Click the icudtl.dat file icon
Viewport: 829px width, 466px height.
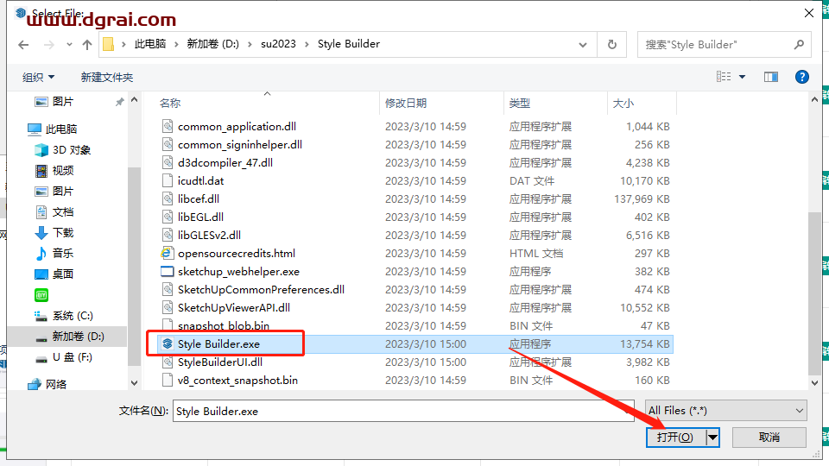[x=167, y=180]
